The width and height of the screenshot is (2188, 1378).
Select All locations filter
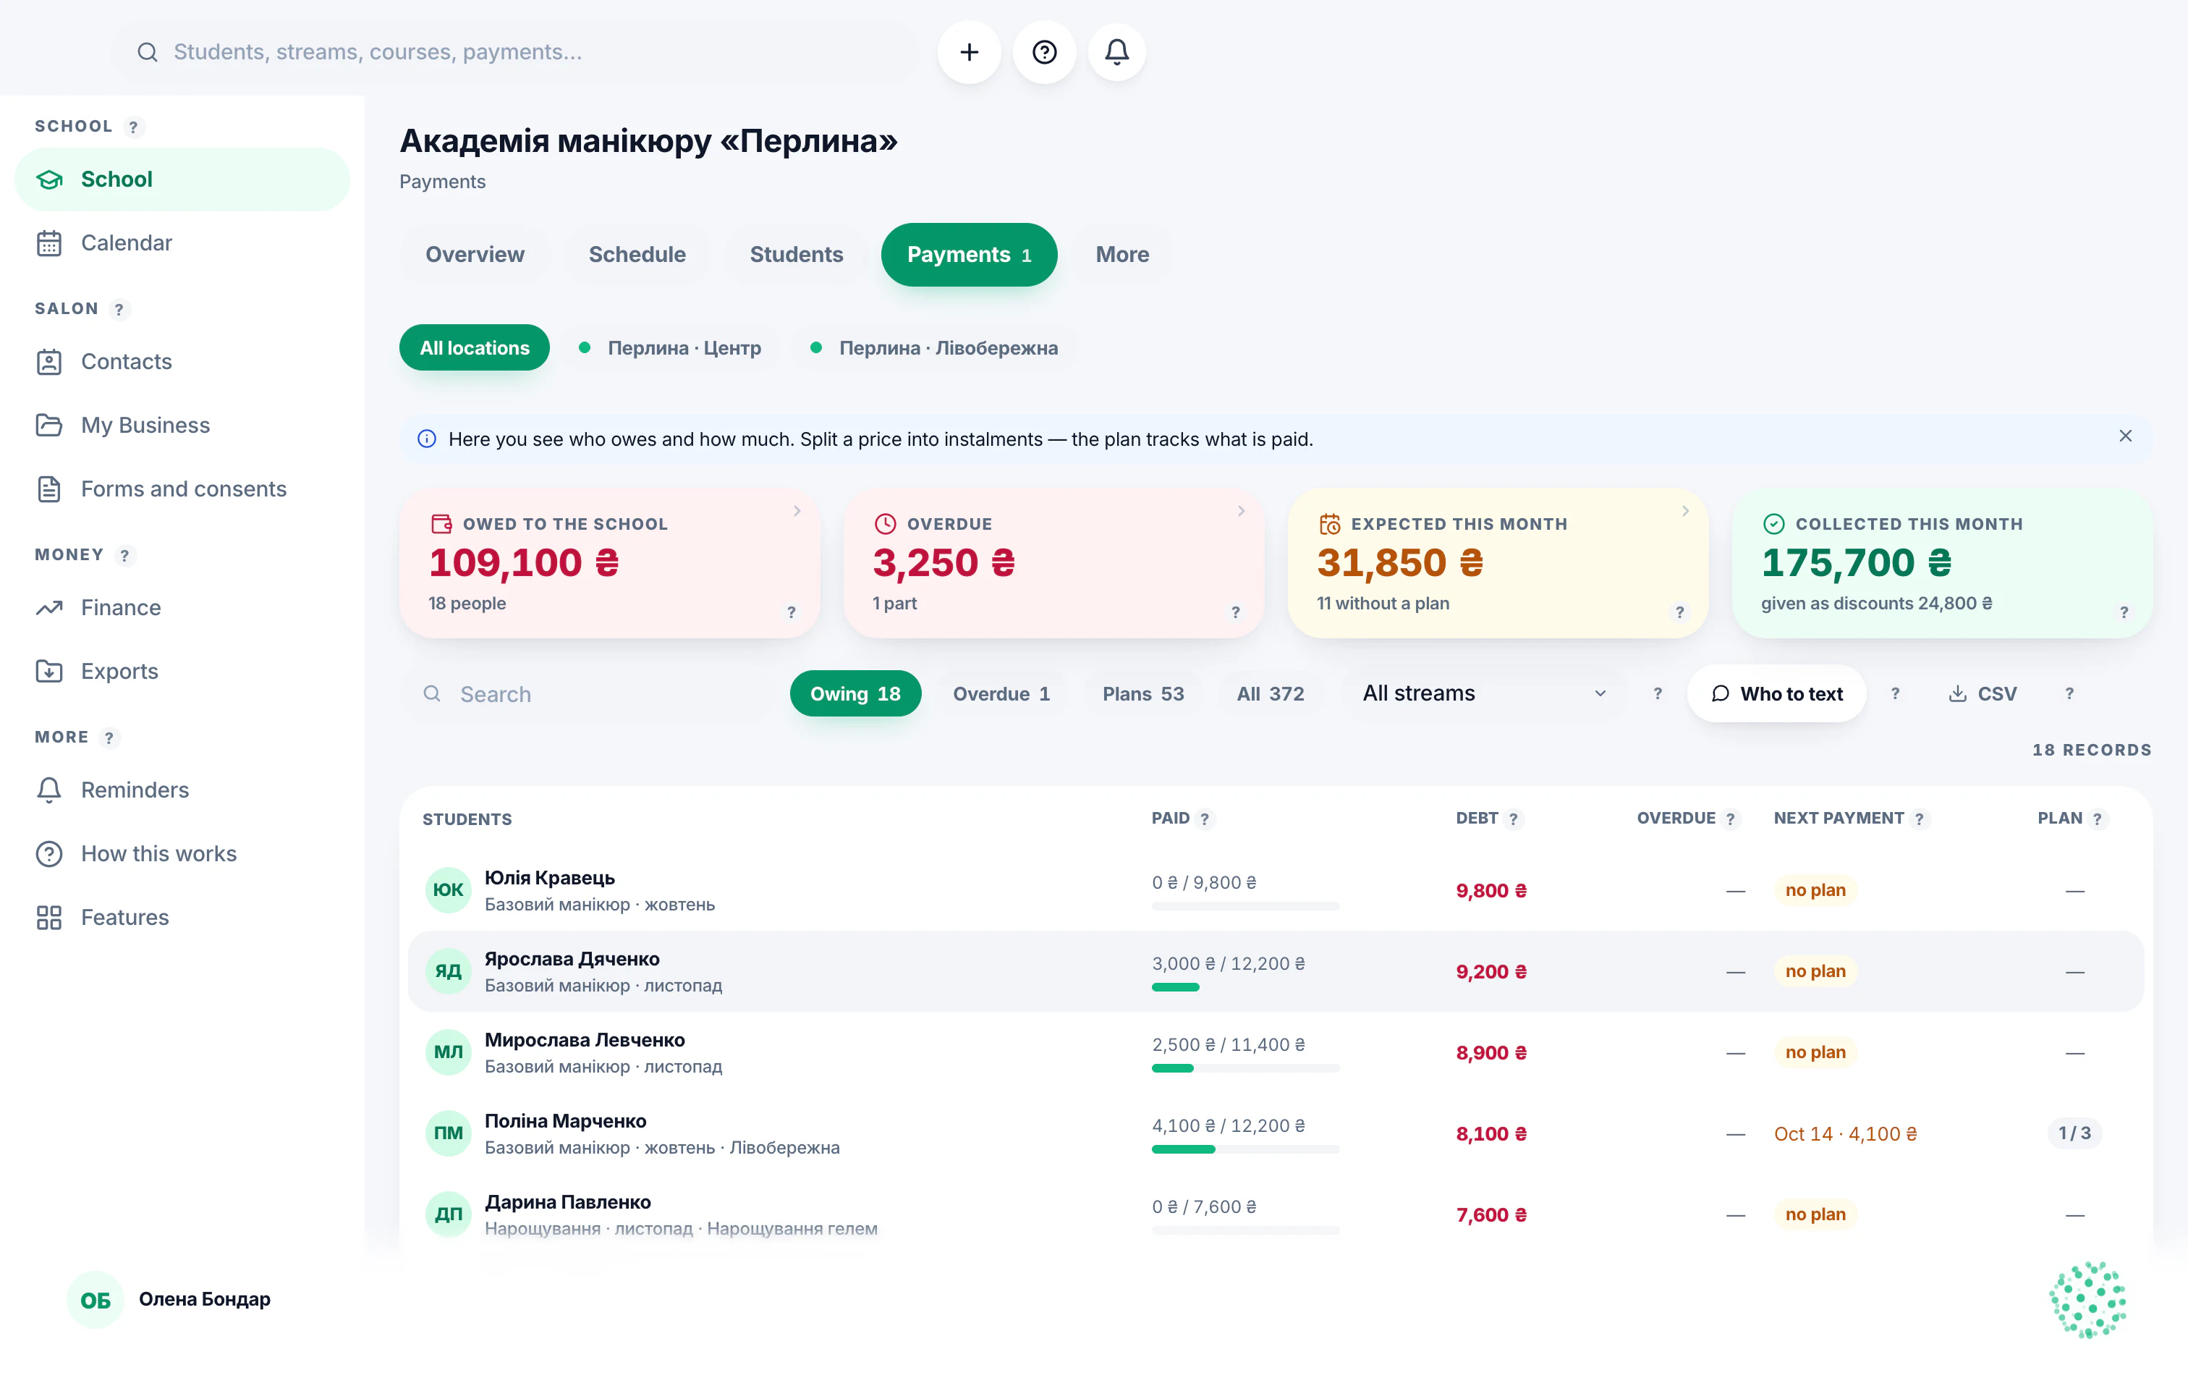(x=475, y=348)
